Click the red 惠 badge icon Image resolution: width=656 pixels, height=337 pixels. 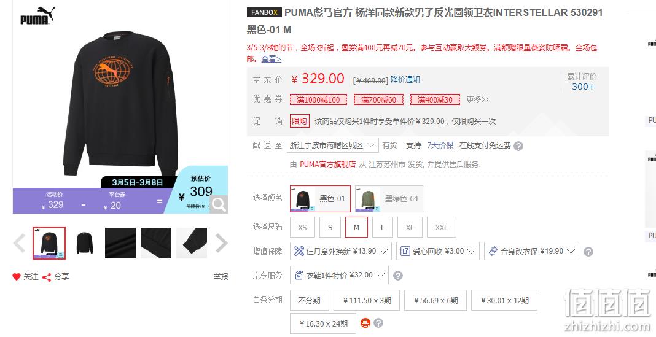click(365, 323)
